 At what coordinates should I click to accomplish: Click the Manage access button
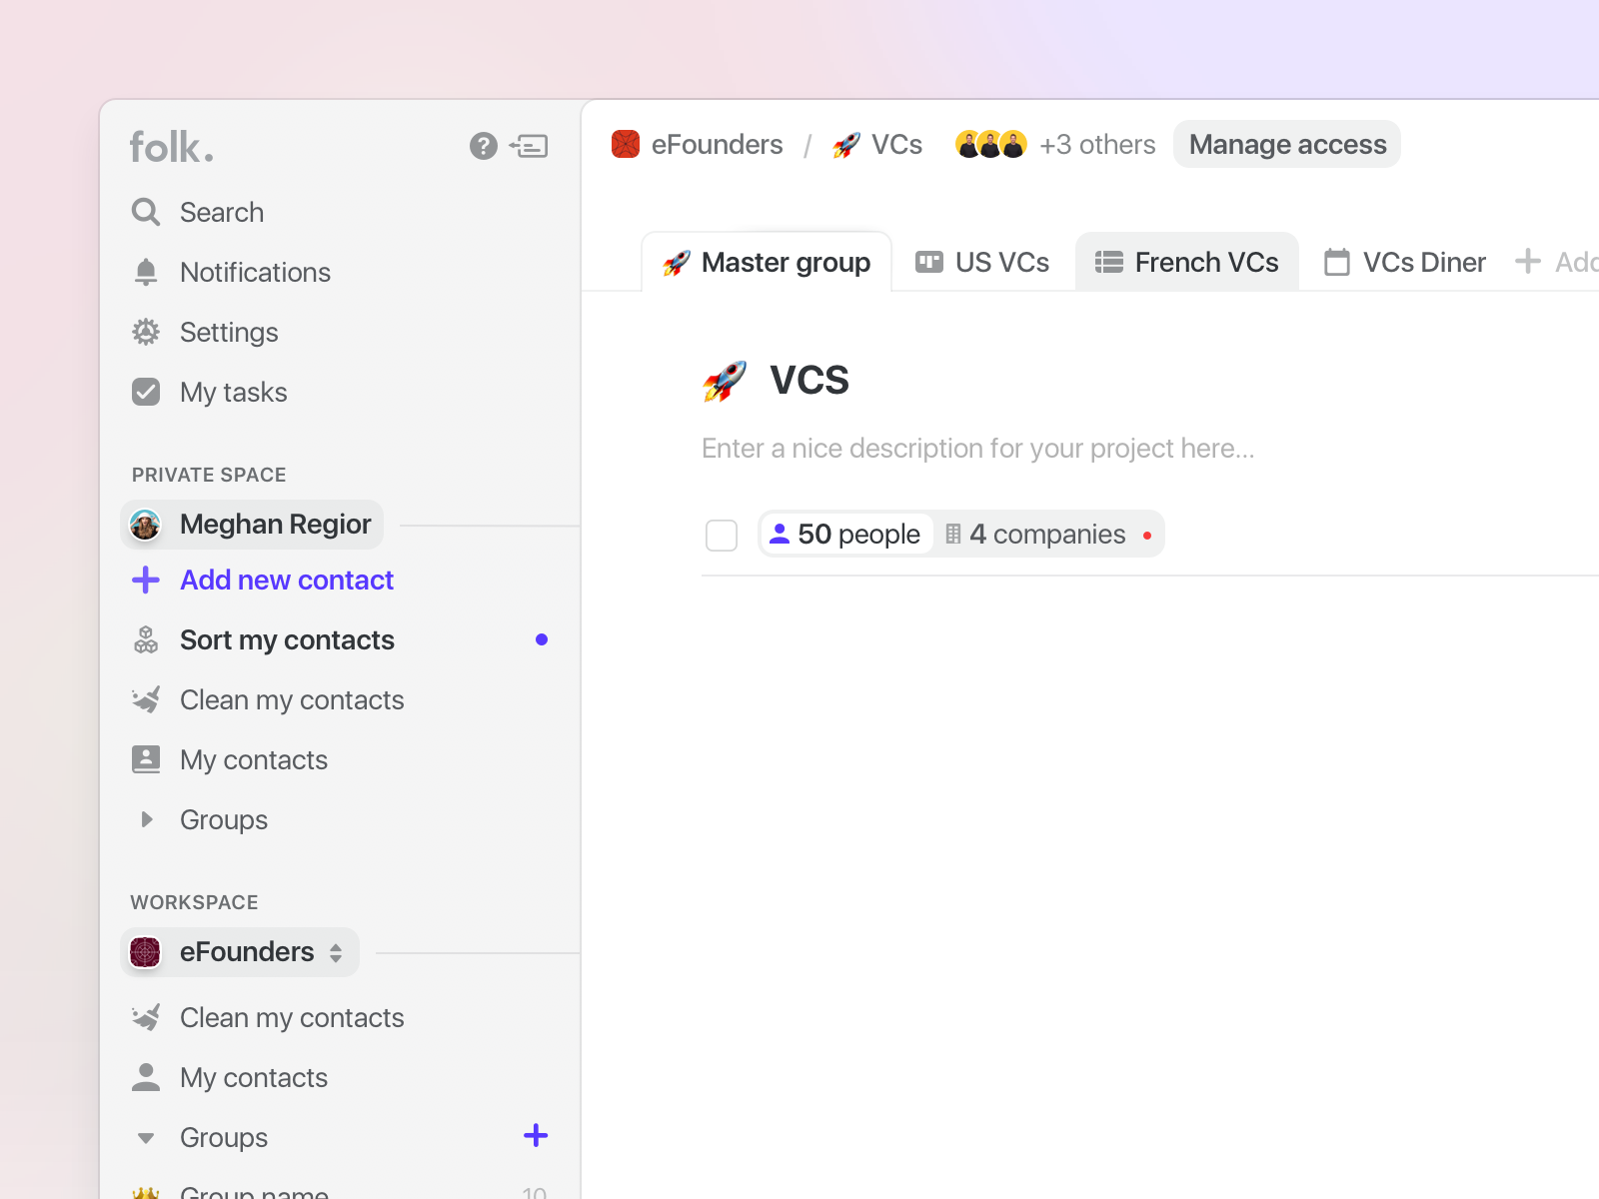(x=1287, y=145)
